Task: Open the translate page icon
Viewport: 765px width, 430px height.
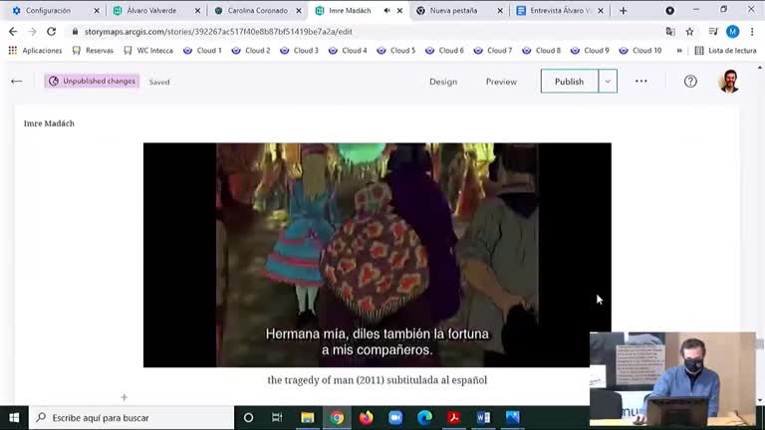Action: coord(670,32)
